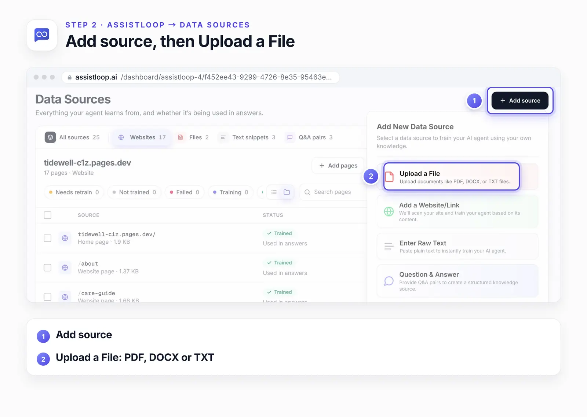
Task: Open the All sources tab
Action: pos(72,137)
